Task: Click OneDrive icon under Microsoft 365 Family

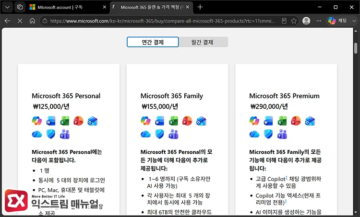Action: click(146, 134)
